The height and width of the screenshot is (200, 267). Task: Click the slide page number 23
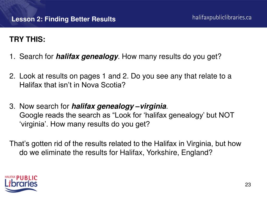coord(248,185)
